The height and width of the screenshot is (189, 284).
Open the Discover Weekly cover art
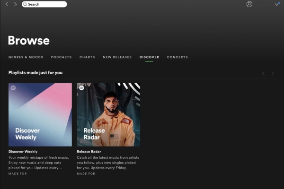coord(40,115)
